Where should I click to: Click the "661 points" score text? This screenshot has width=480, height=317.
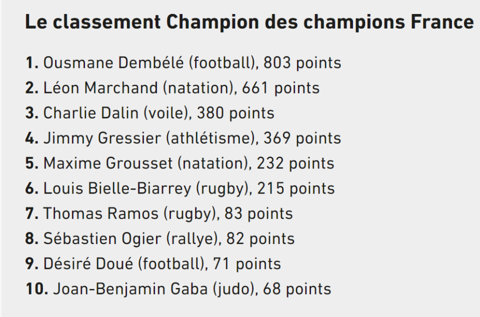click(x=280, y=88)
